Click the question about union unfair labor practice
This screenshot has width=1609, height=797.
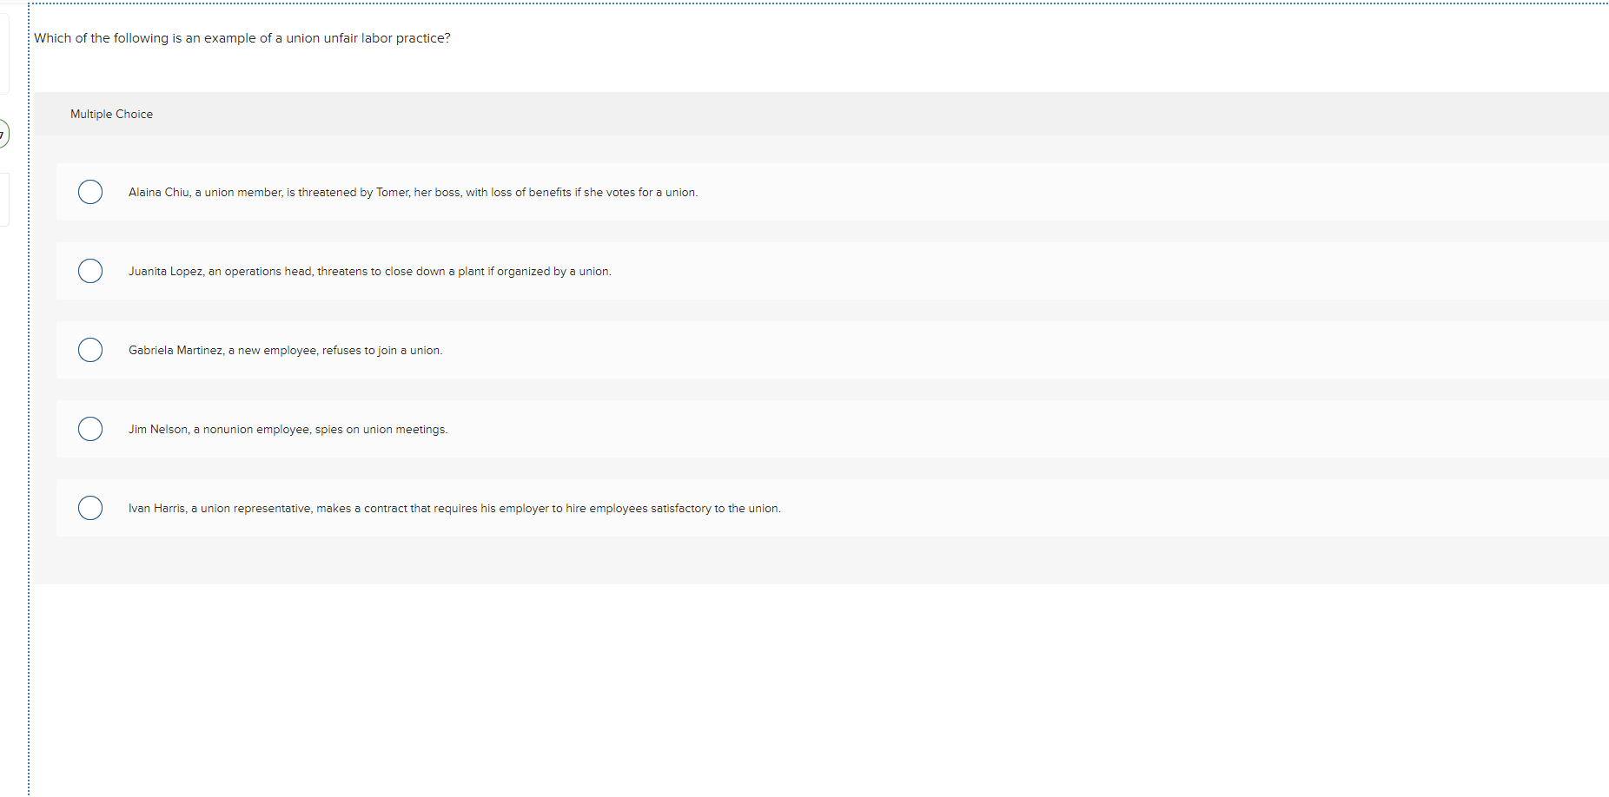pyautogui.click(x=242, y=38)
